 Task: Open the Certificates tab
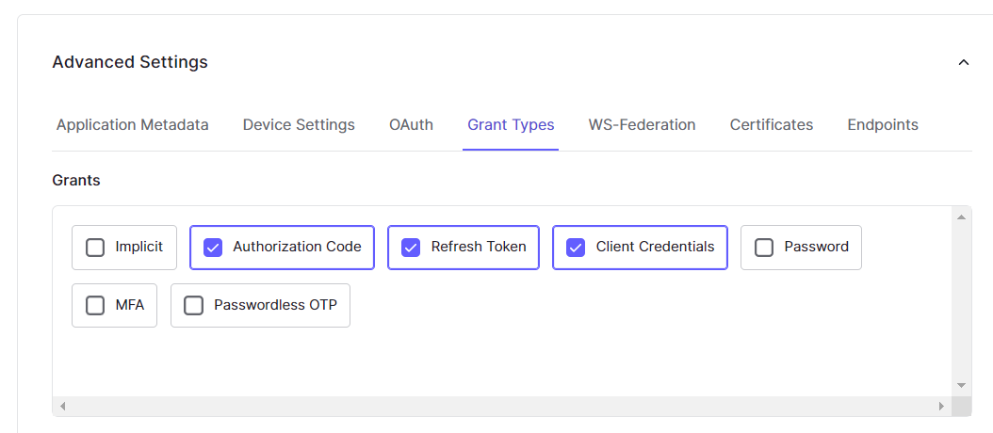point(771,125)
